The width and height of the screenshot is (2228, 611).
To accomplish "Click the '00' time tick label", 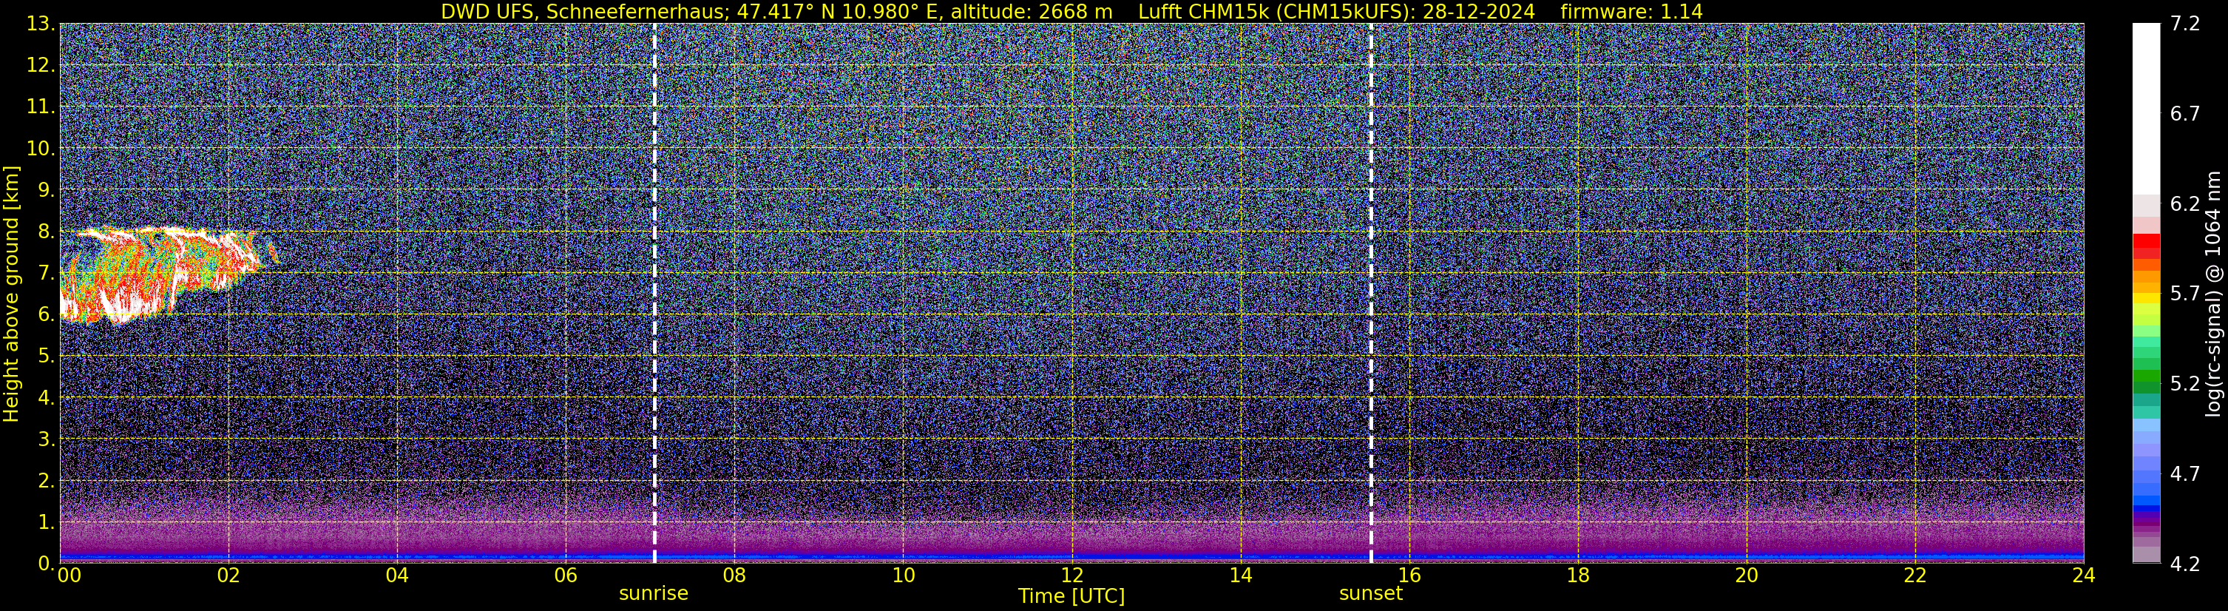I will 68,575.
